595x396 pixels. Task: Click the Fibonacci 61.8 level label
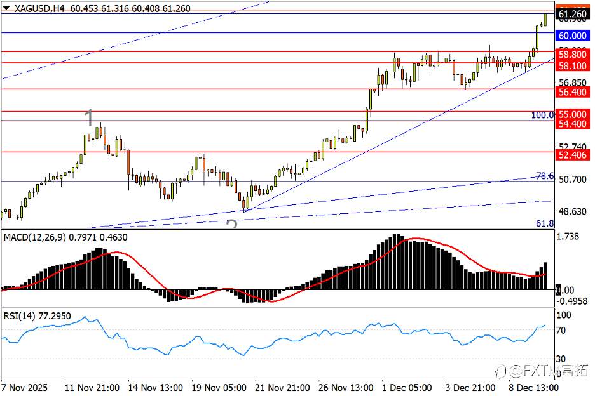pos(545,223)
